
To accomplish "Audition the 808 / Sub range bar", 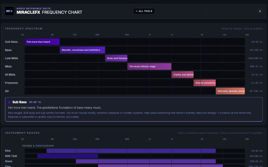I will 68,156.
